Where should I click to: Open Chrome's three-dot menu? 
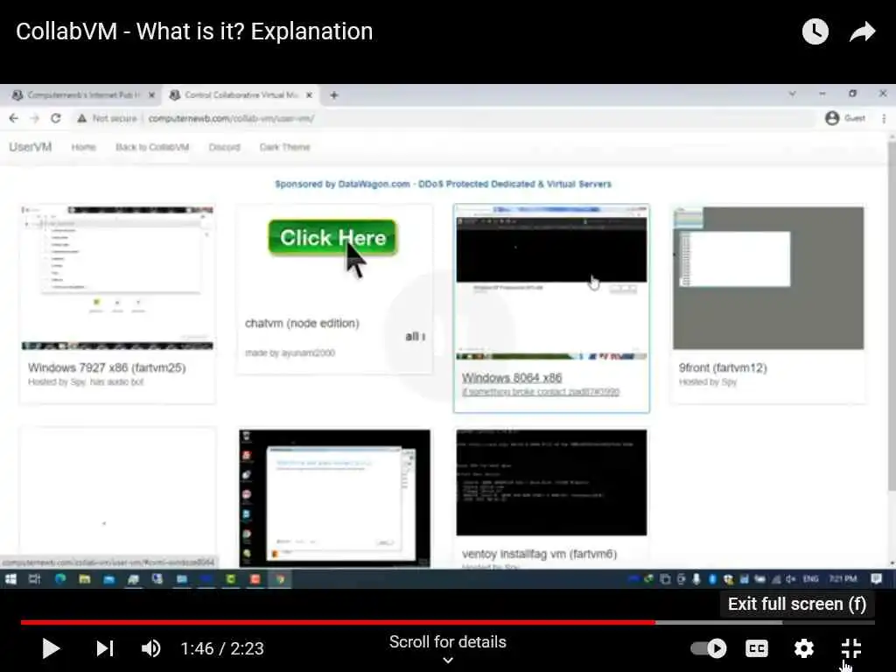(884, 118)
